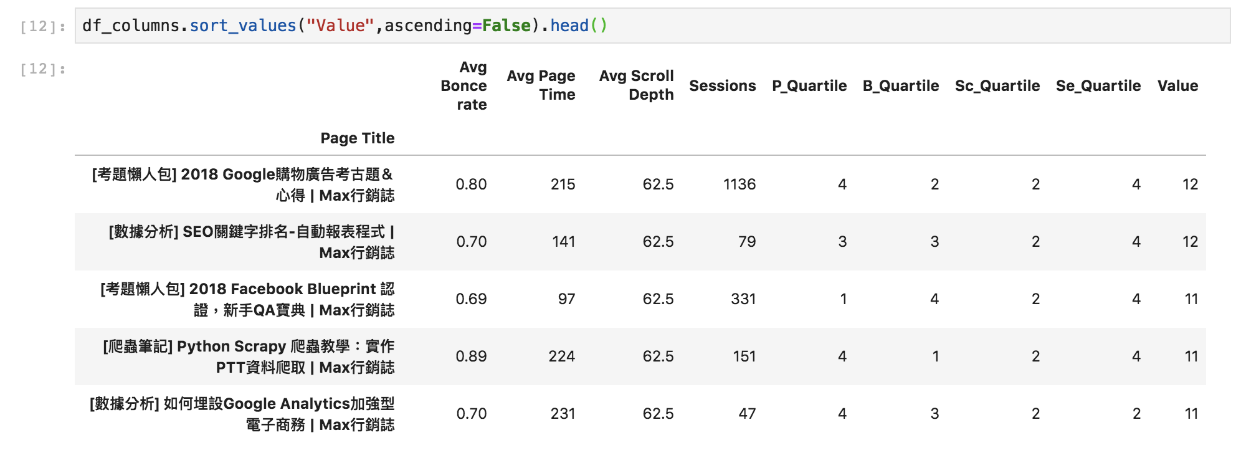Click the Avg Page Time column header
Screen dimensions: 1241x450
[541, 85]
